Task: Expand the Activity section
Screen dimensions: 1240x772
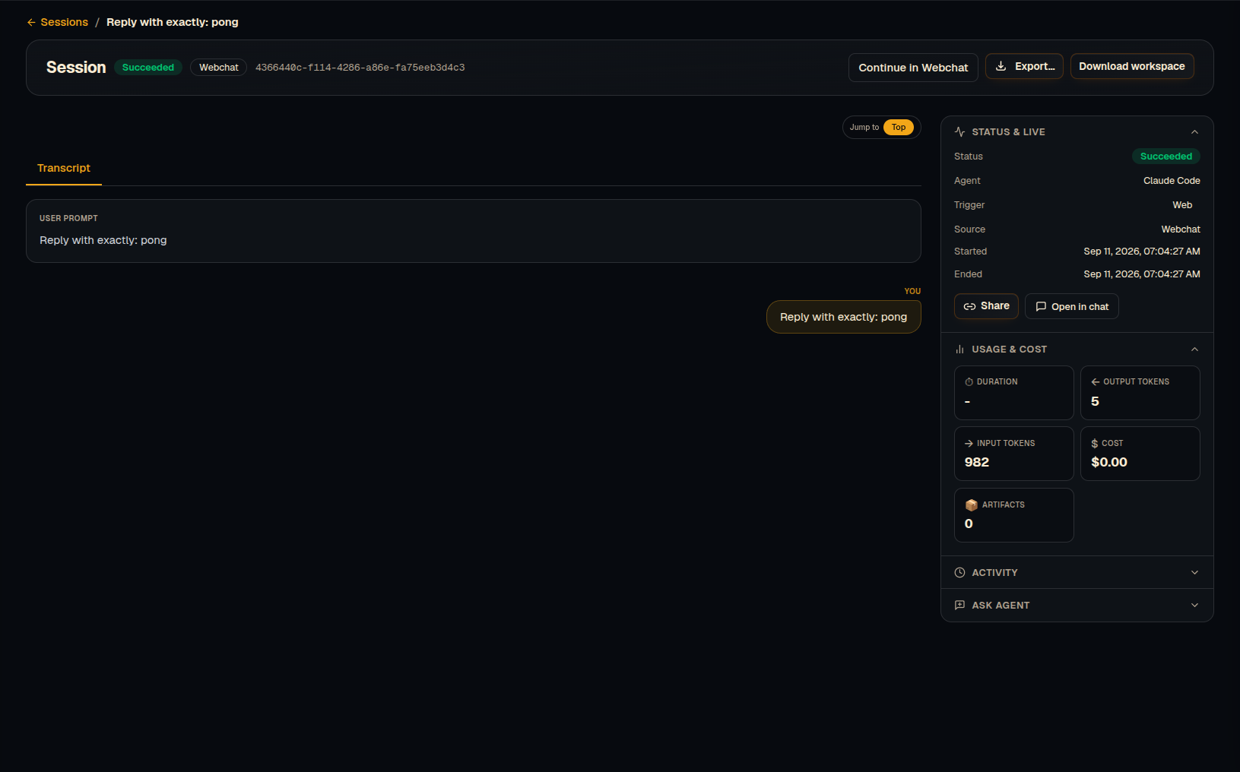Action: 1194,572
